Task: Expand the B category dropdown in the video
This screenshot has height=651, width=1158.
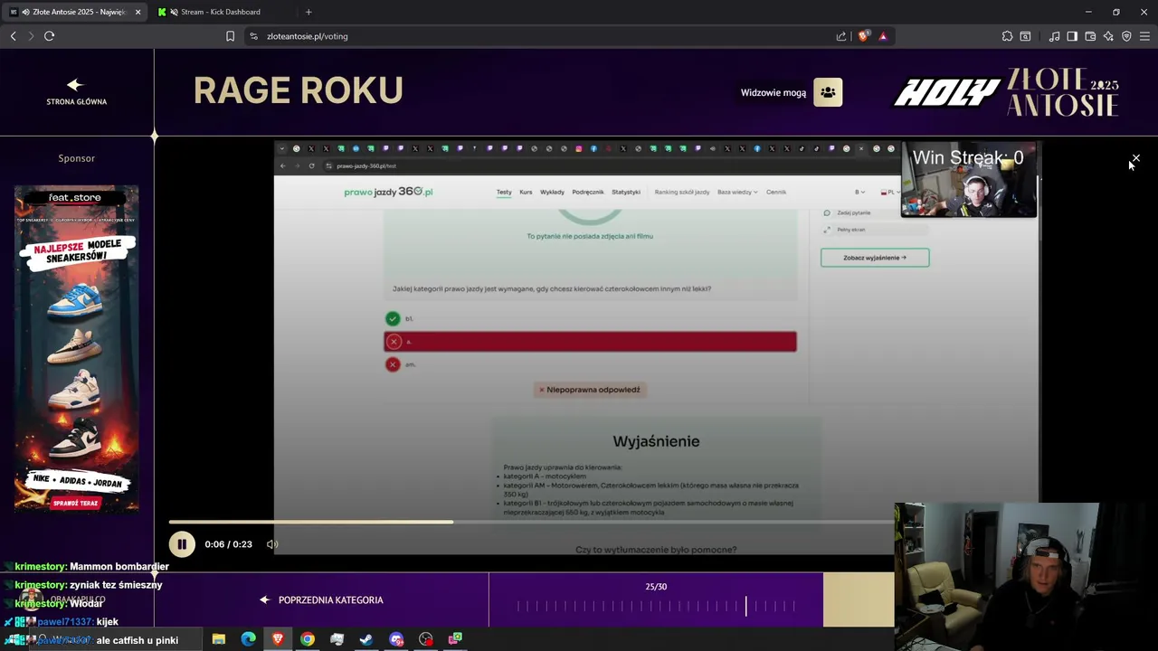Action: [860, 192]
